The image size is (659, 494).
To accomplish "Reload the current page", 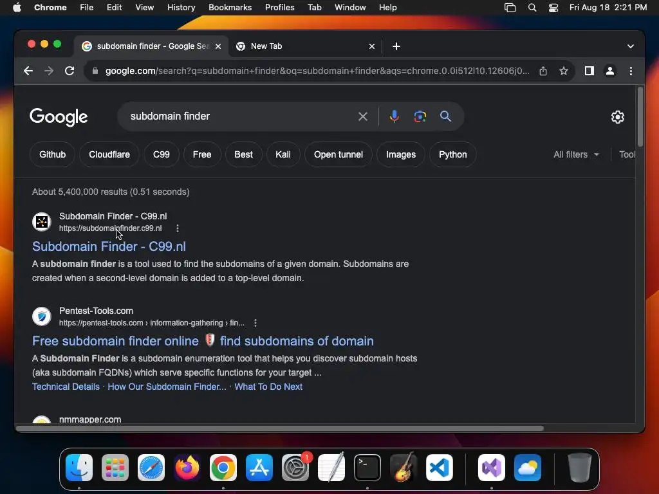I will (70, 71).
